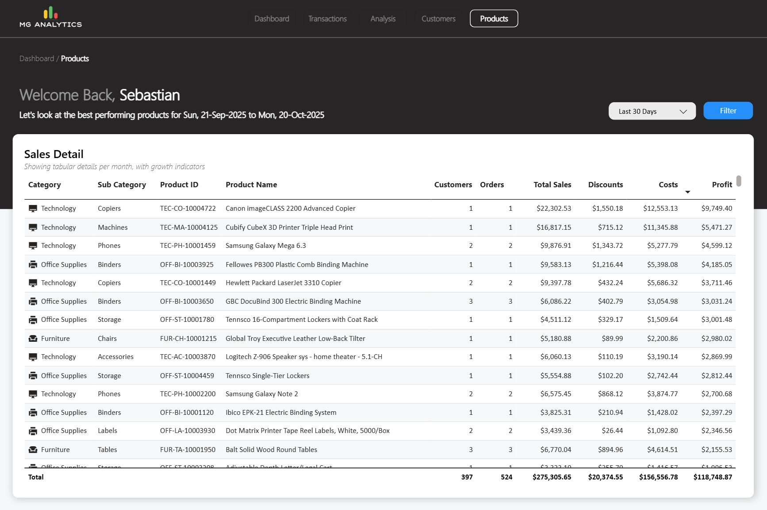Click the printer icon on Fellowes binding row
The image size is (767, 510).
tap(33, 265)
